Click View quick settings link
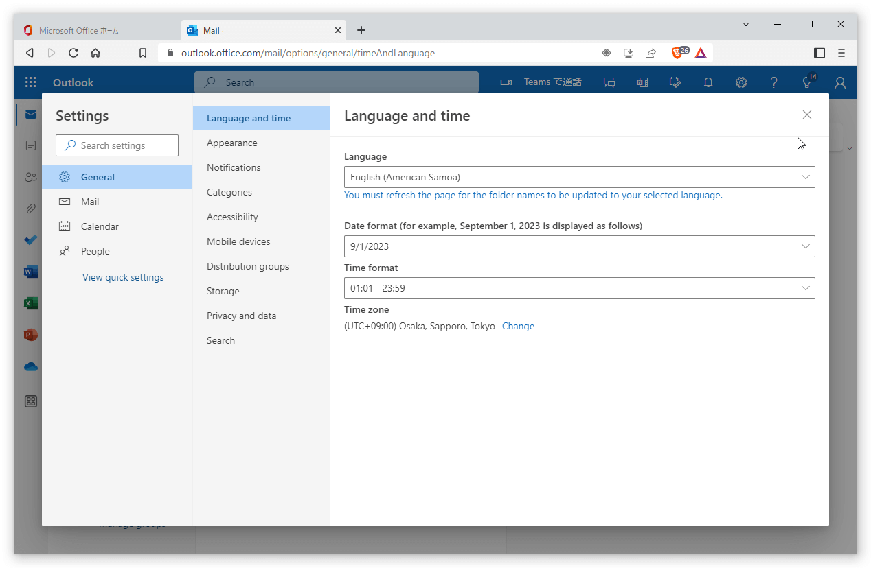The width and height of the screenshot is (871, 568). coord(123,277)
